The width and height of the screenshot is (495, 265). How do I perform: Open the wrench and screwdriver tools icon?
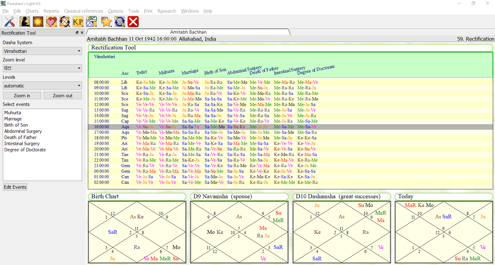tap(10, 22)
